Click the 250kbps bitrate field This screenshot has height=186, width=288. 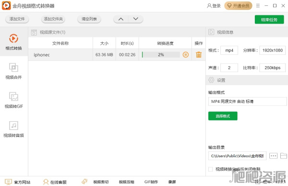coord(272,68)
